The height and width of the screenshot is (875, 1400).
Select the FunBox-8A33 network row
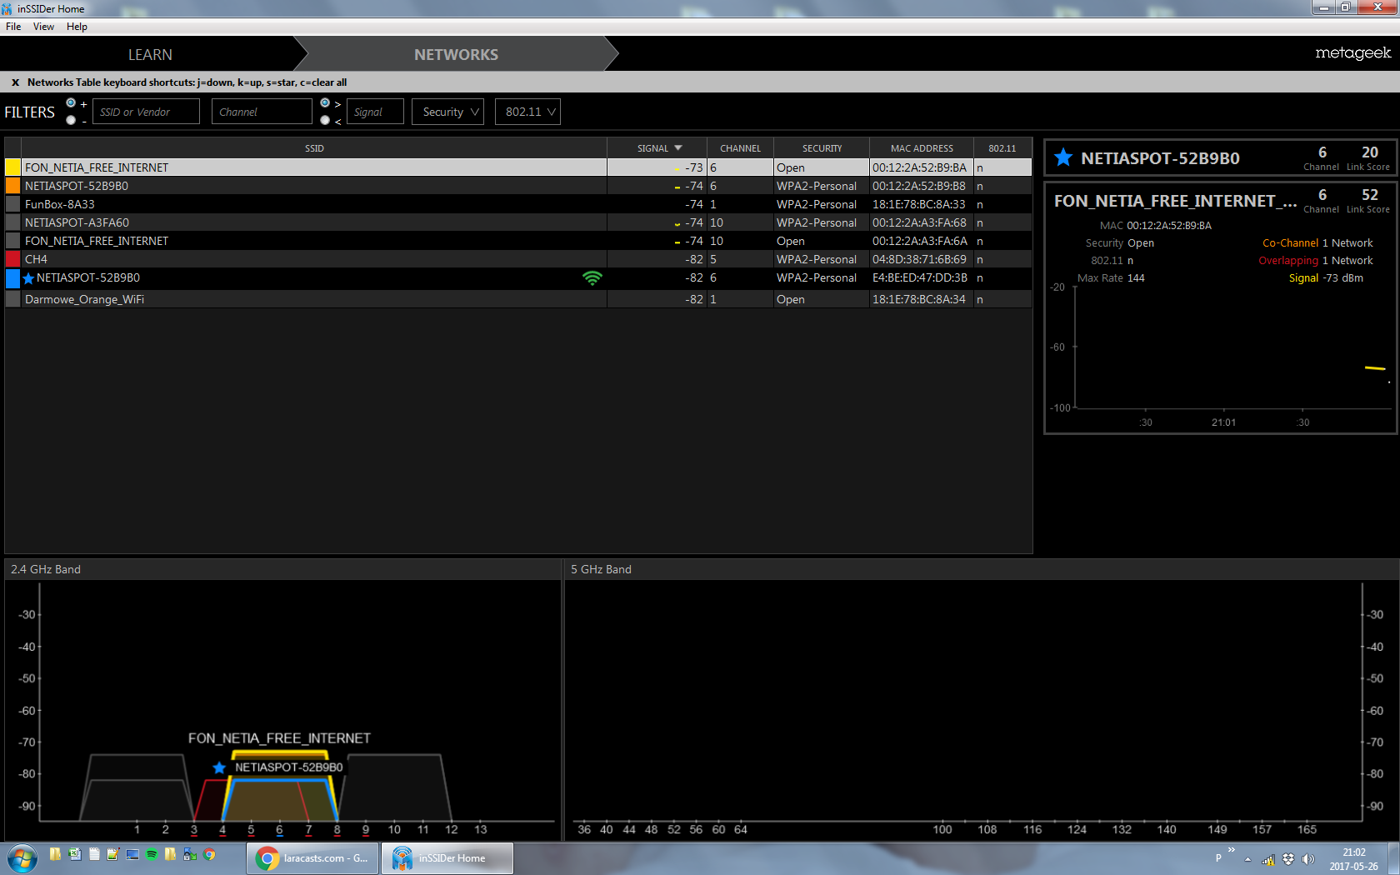(x=518, y=204)
